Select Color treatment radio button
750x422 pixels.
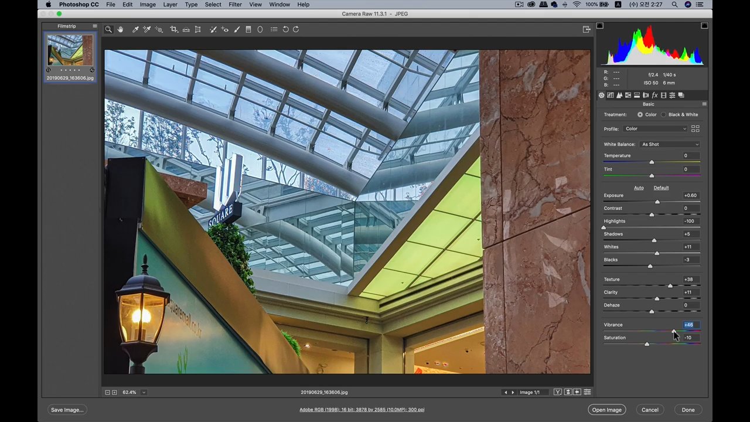tap(640, 115)
